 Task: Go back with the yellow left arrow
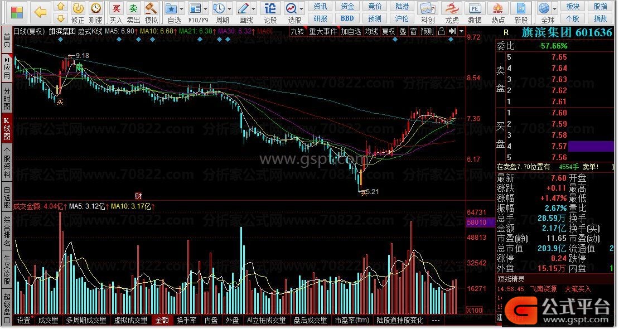point(41,12)
